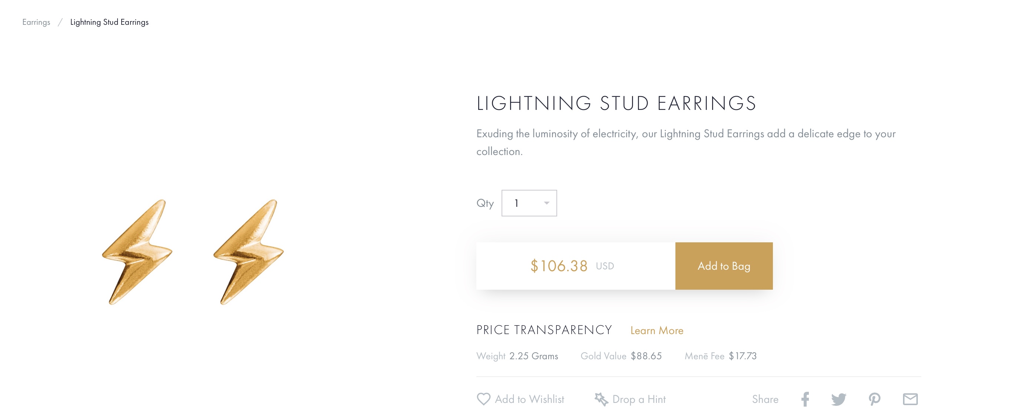Add the earrings to bag
The image size is (1012, 414).
pos(724,266)
